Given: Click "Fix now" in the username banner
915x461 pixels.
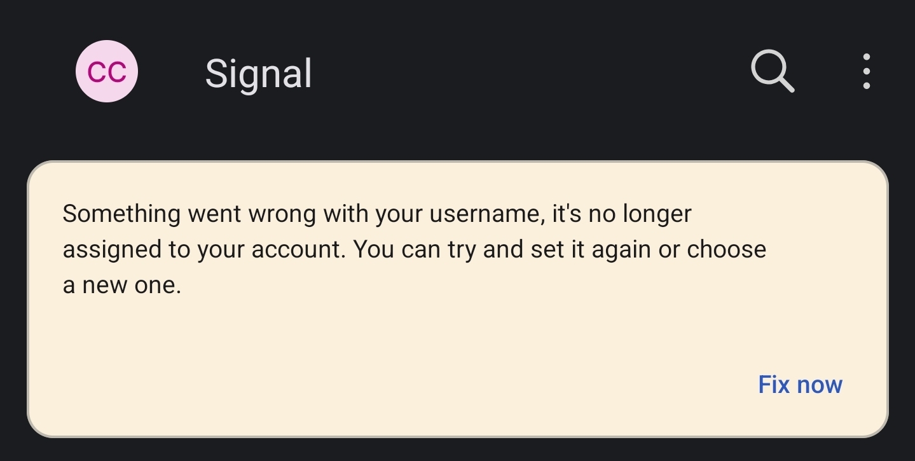Looking at the screenshot, I should pos(800,385).
